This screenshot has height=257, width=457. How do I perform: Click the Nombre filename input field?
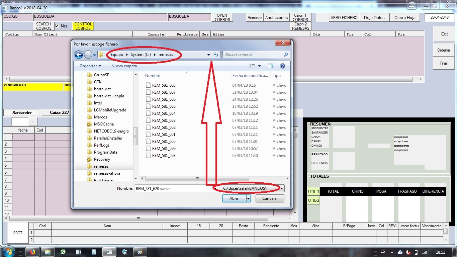click(x=173, y=189)
